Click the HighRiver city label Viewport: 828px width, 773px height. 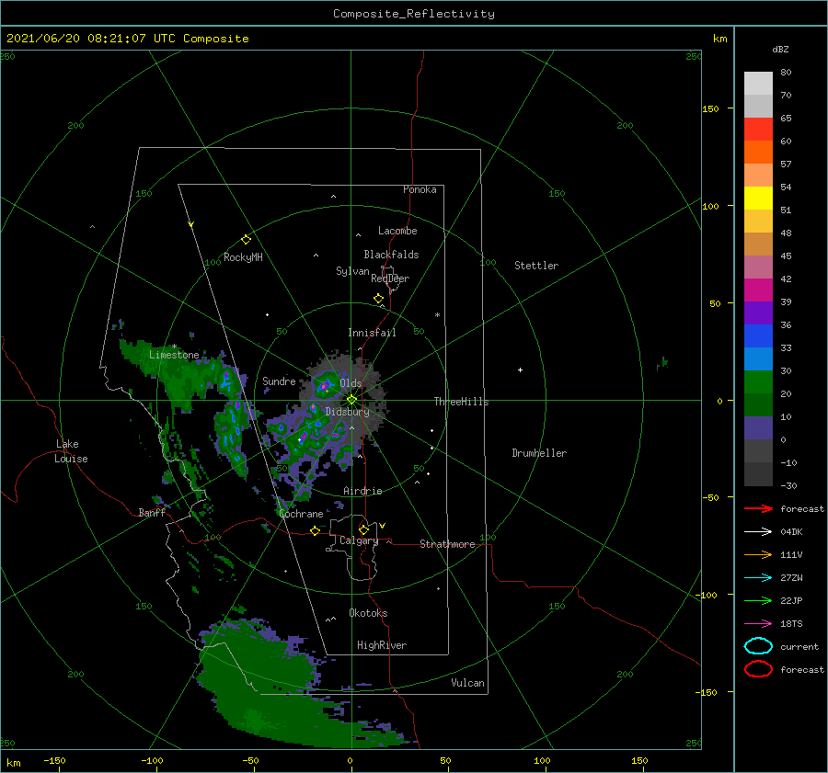pyautogui.click(x=382, y=645)
